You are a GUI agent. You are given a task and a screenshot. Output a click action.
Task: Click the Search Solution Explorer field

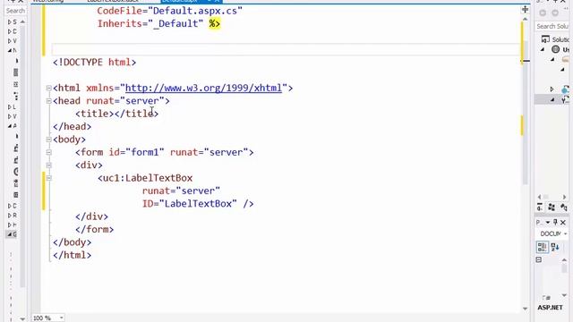552,26
